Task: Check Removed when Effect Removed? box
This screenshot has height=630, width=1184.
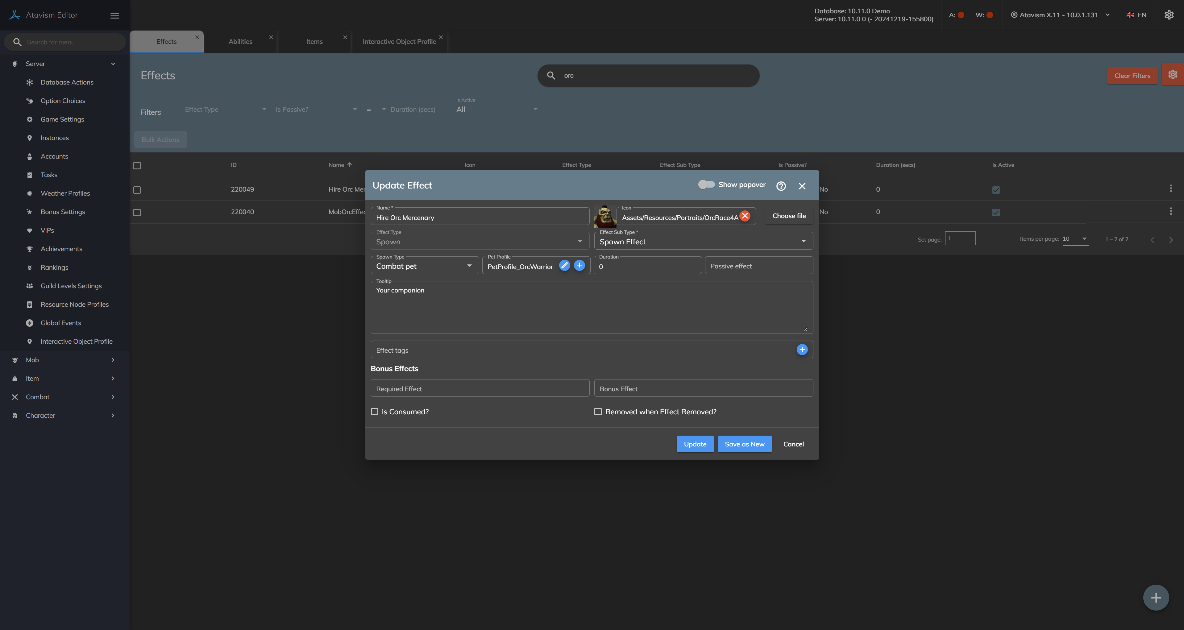Action: coord(598,412)
